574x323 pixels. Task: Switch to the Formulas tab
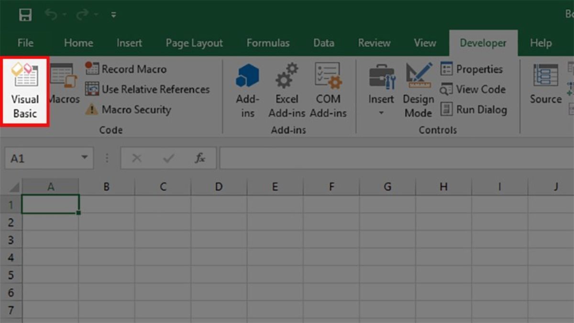pos(268,43)
